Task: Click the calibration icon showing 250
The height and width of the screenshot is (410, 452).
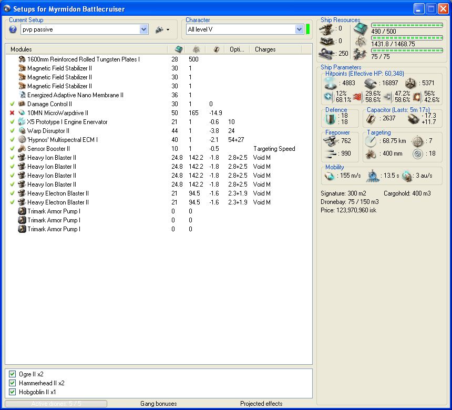Action: pyautogui.click(x=327, y=53)
